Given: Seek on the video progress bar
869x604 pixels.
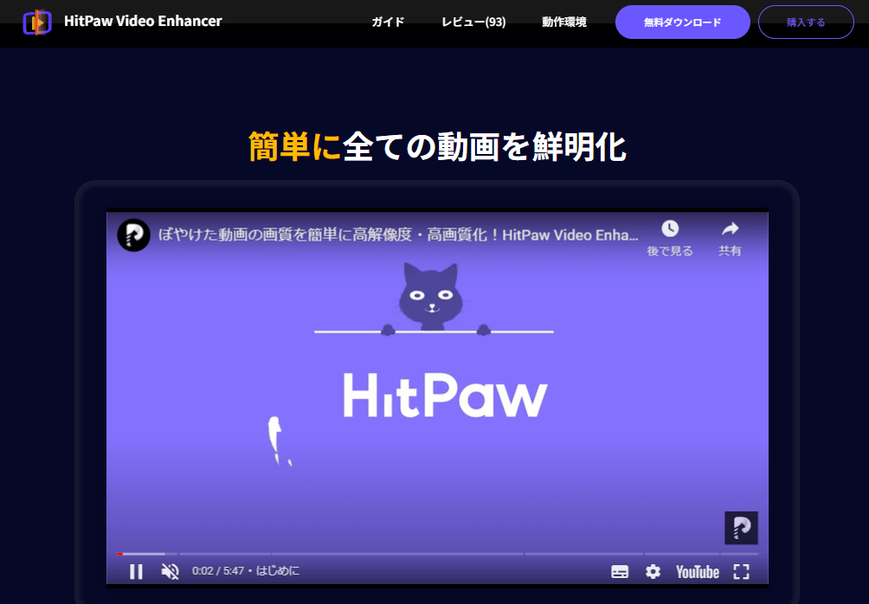Looking at the screenshot, I should click(x=437, y=554).
